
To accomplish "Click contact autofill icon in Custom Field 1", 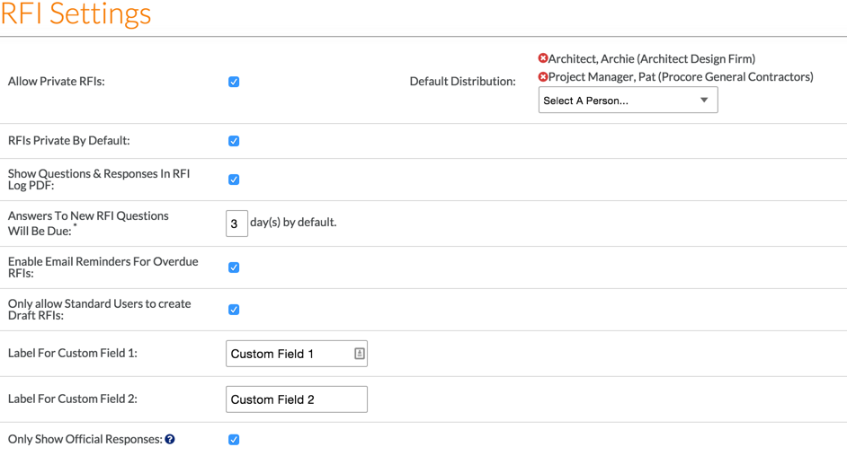I will pos(360,354).
